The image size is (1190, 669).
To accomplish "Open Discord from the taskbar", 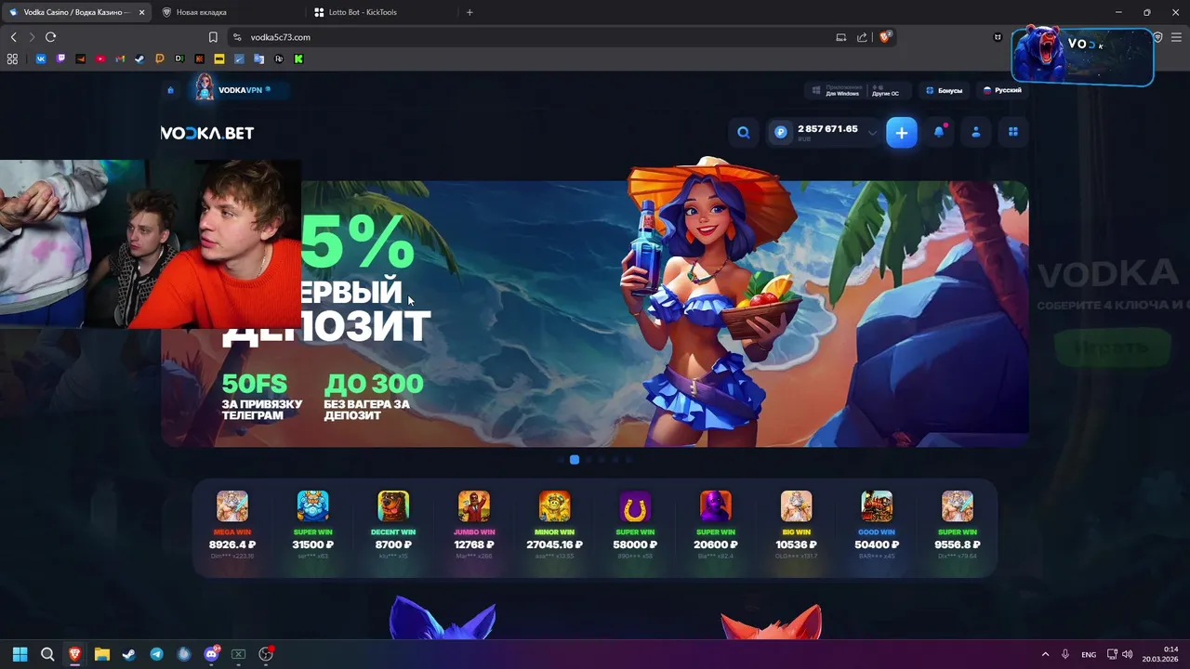I will (211, 654).
